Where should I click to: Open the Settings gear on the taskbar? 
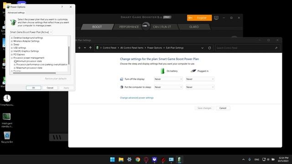pos(129,159)
